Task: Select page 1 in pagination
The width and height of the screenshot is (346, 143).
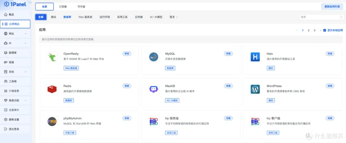Action: pyautogui.click(x=303, y=30)
